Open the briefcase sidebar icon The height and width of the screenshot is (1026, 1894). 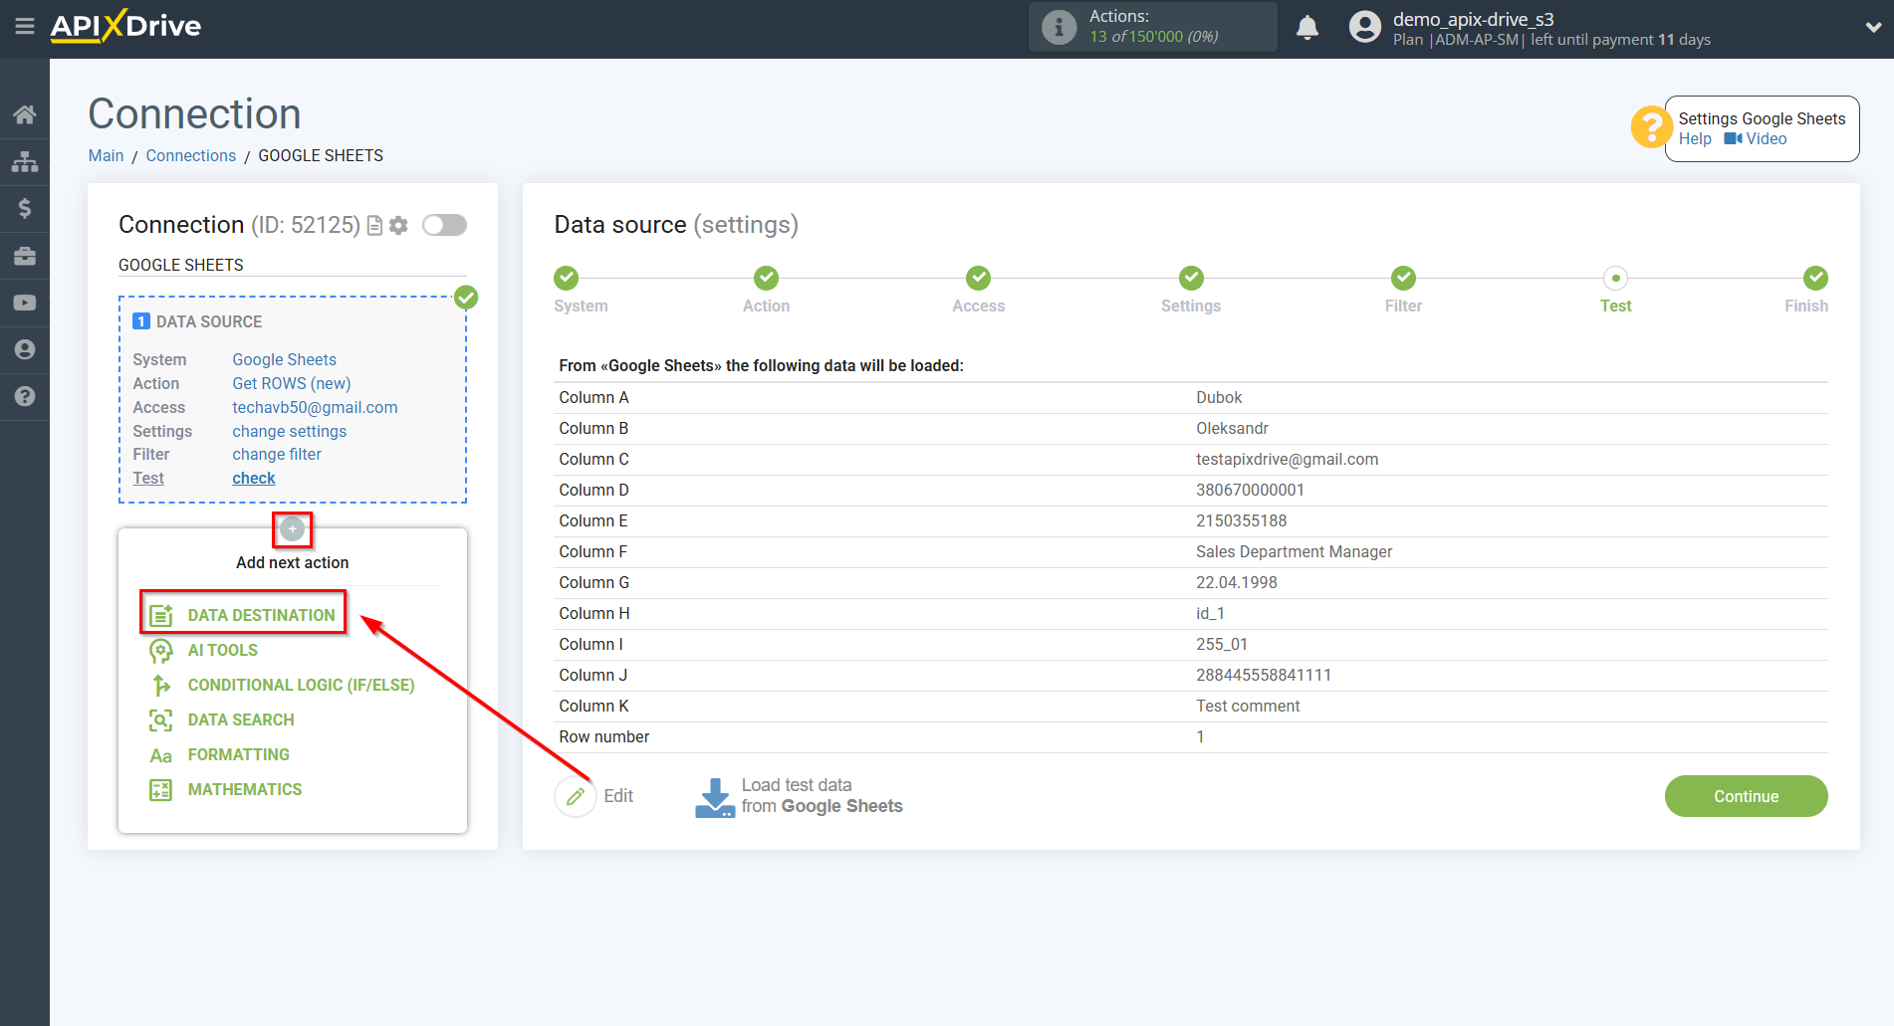25,256
